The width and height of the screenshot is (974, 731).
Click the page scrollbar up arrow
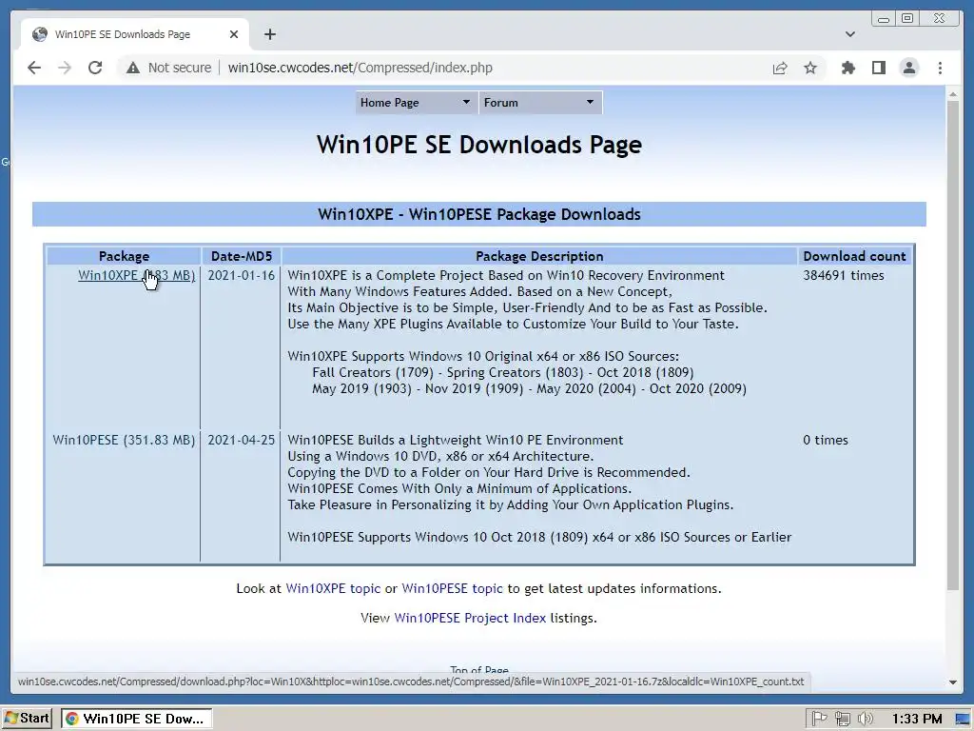click(953, 94)
